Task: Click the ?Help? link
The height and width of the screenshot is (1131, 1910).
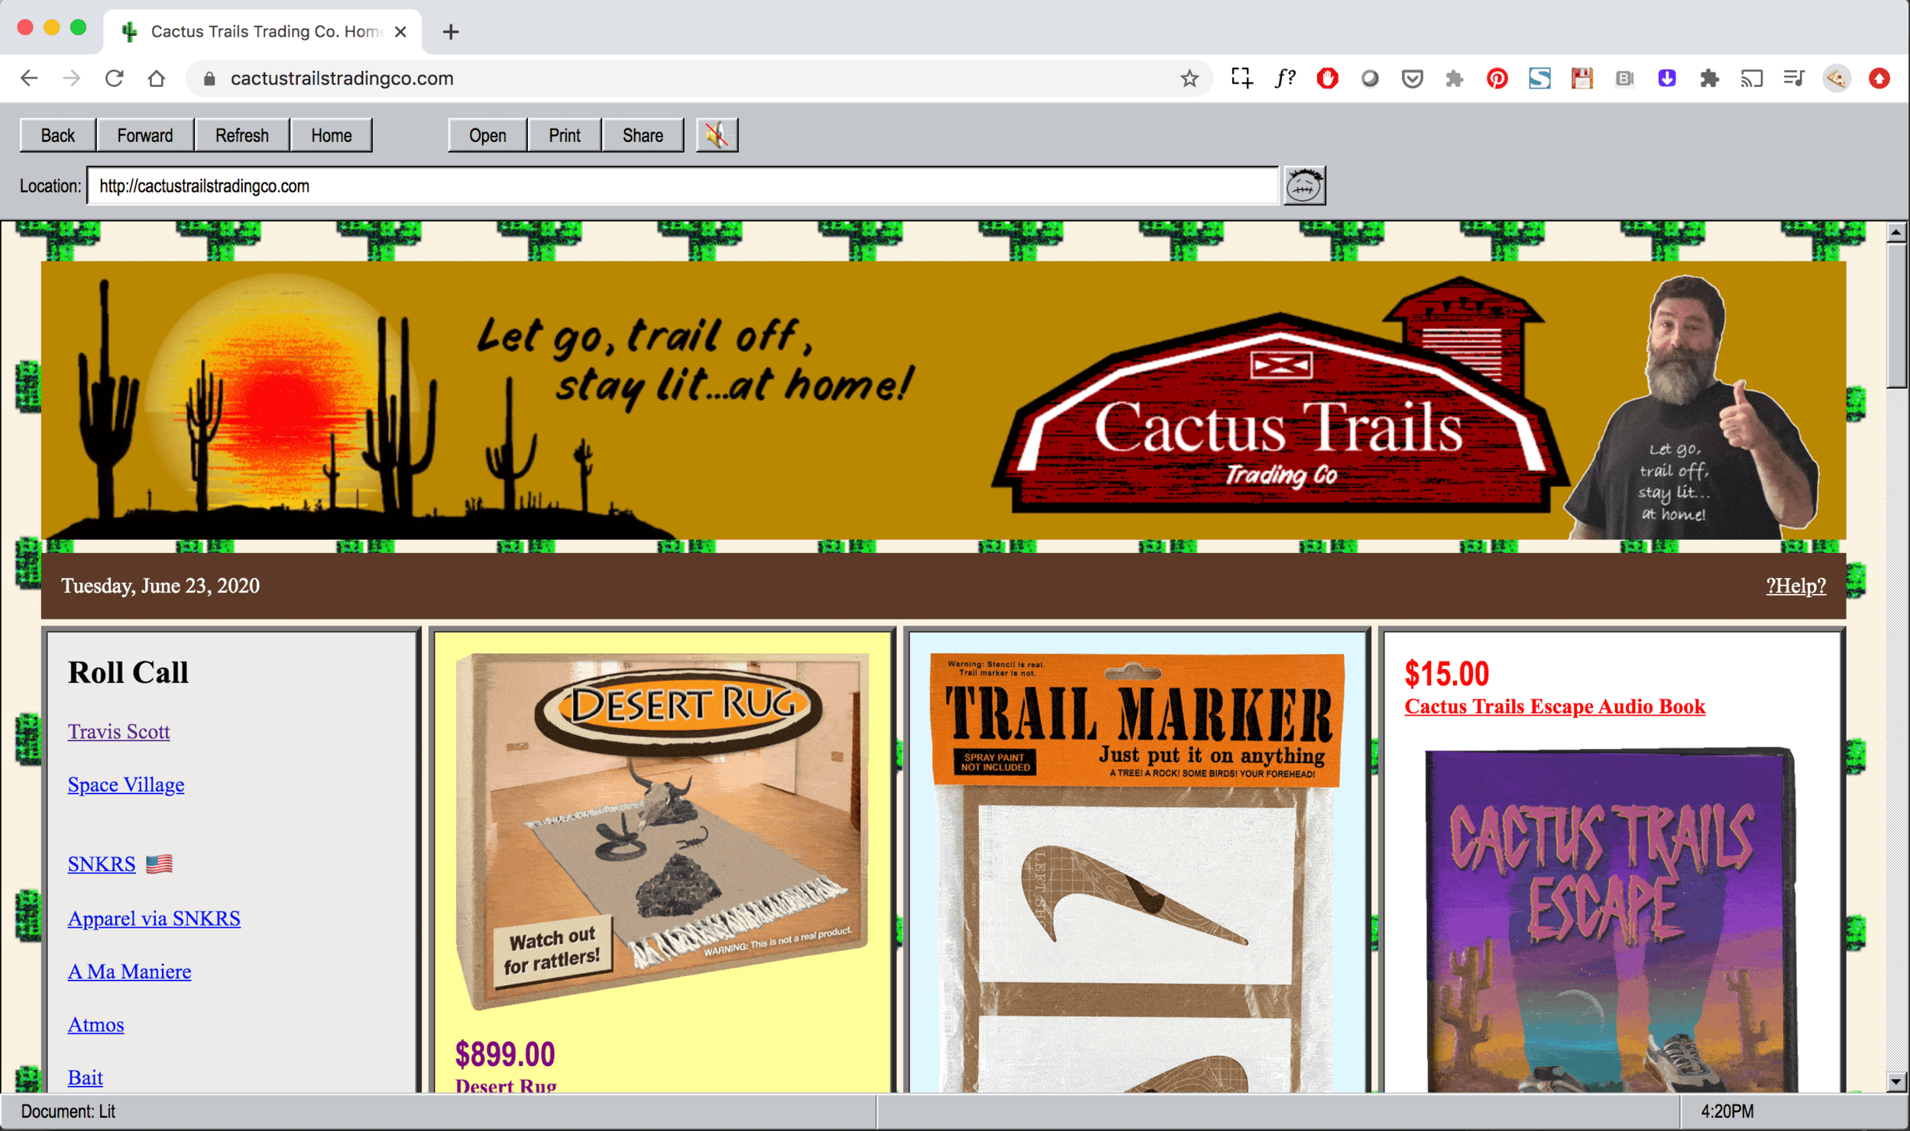Action: 1795,586
